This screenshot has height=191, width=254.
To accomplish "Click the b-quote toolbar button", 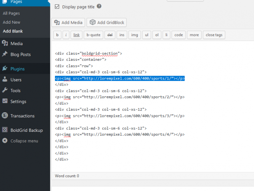I will pyautogui.click(x=93, y=35).
